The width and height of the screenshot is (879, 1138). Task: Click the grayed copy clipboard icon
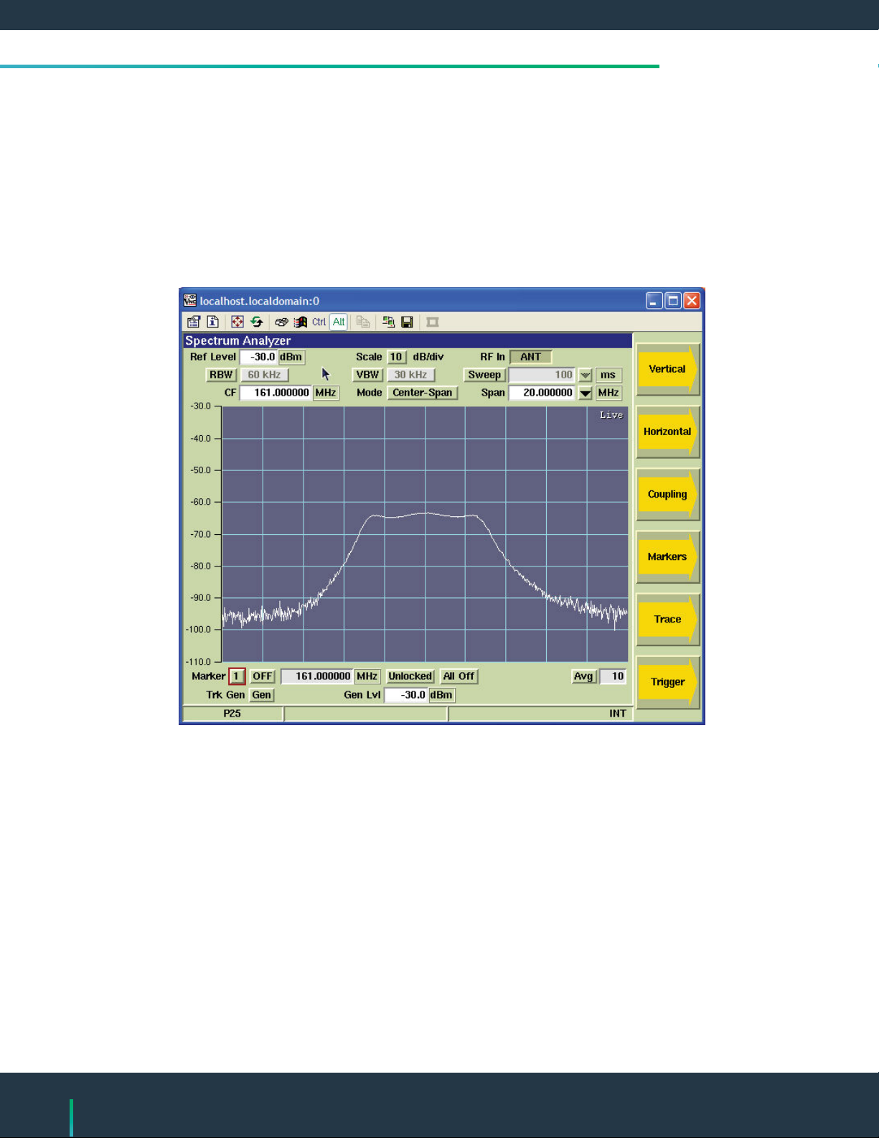coord(363,322)
